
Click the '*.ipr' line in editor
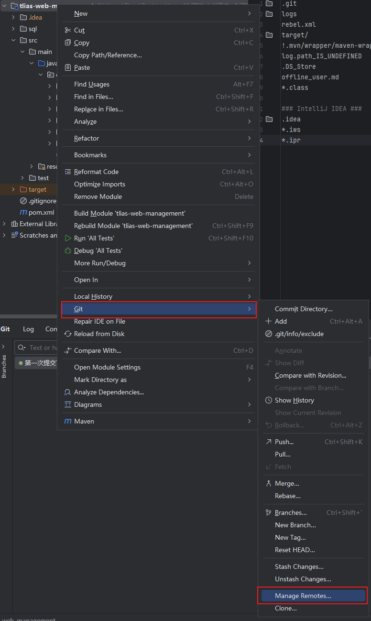(x=291, y=140)
